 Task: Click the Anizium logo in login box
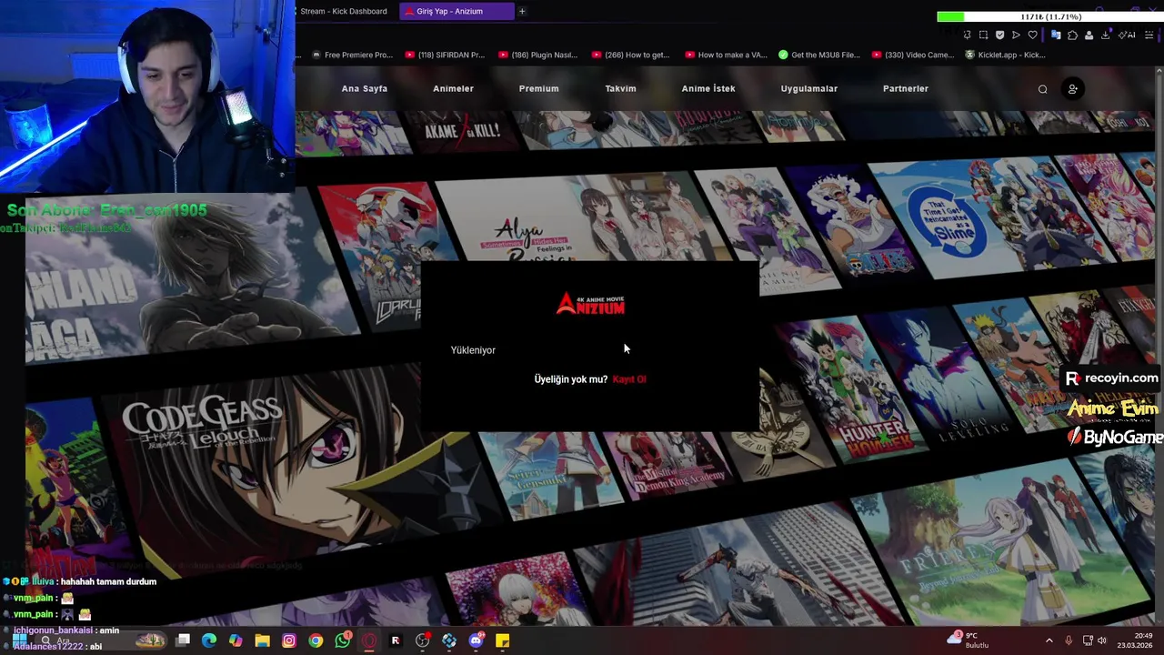pyautogui.click(x=590, y=304)
